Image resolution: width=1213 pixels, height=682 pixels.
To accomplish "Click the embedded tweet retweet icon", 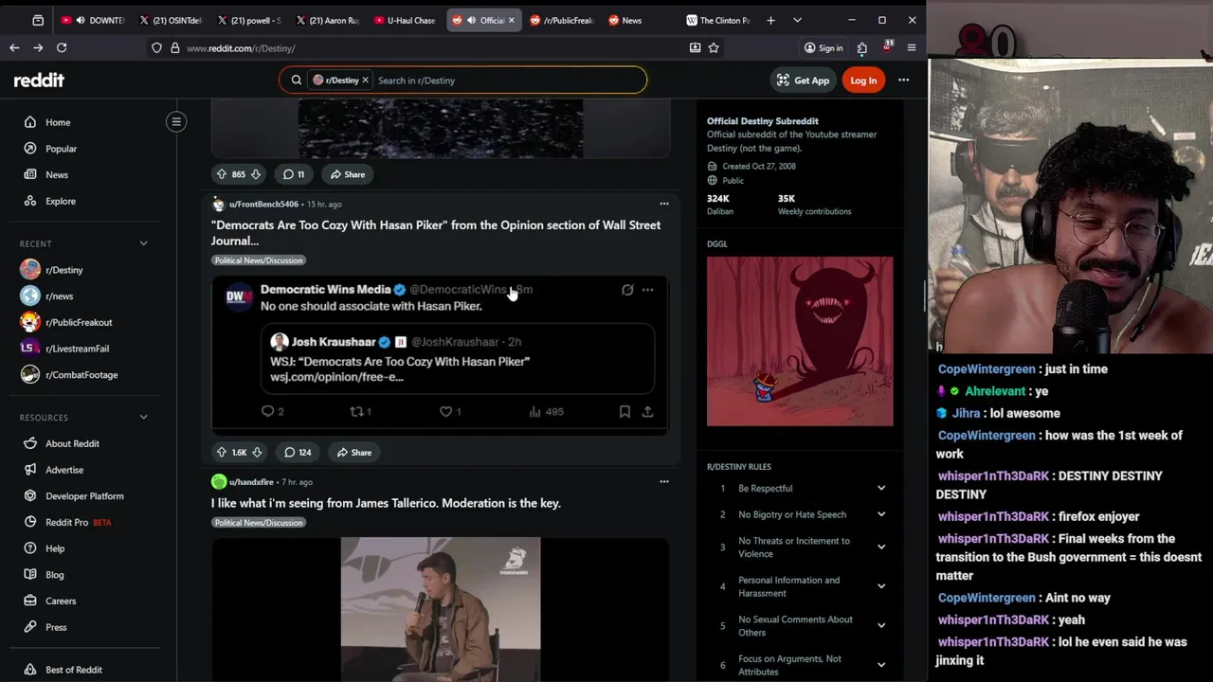I will tap(356, 411).
